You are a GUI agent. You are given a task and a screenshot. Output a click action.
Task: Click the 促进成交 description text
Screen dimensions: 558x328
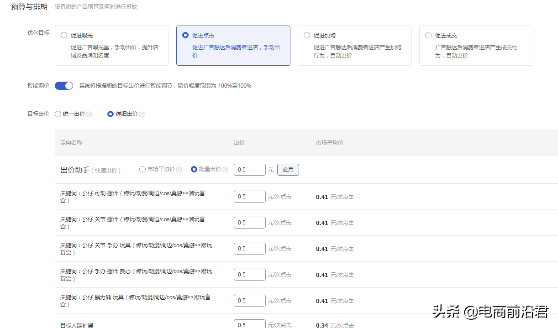tap(476, 51)
